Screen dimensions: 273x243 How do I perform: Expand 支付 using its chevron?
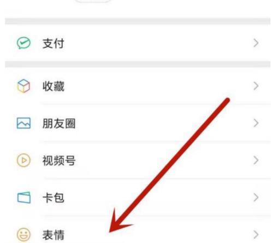click(256, 43)
